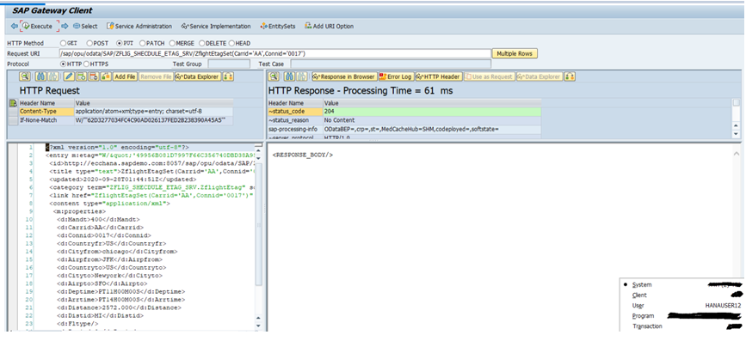
Task: Open the Error Log
Action: click(397, 76)
